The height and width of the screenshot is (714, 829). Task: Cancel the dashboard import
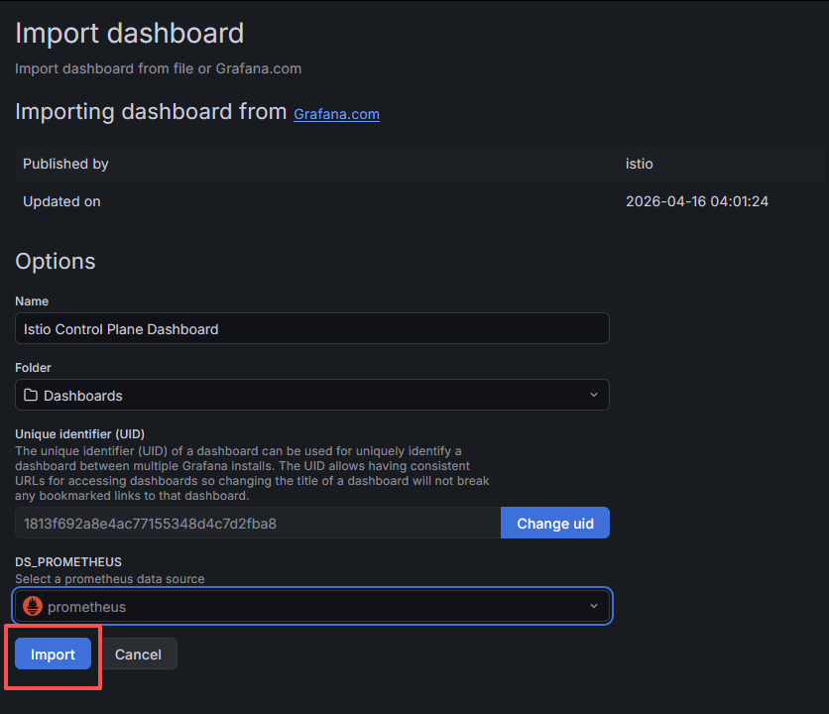click(138, 654)
